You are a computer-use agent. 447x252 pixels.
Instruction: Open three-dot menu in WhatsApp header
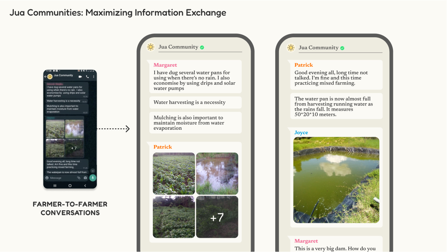(x=93, y=77)
